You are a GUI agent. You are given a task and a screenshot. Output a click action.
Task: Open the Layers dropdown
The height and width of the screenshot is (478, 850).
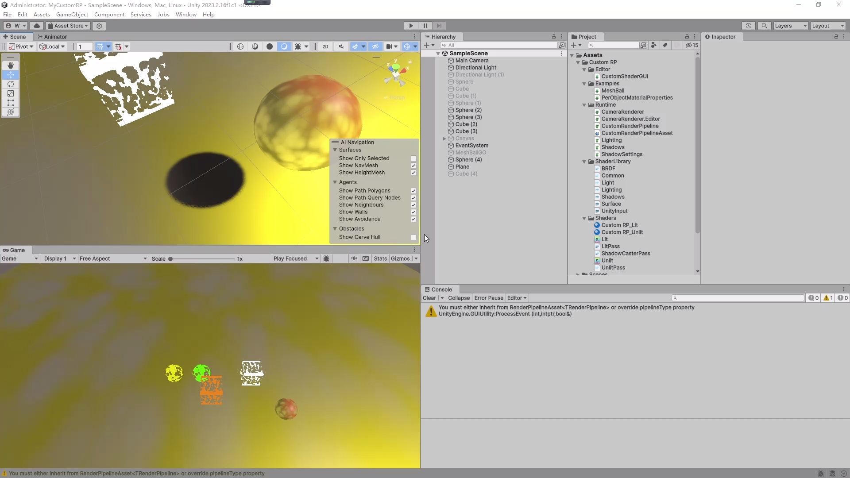[x=790, y=26]
